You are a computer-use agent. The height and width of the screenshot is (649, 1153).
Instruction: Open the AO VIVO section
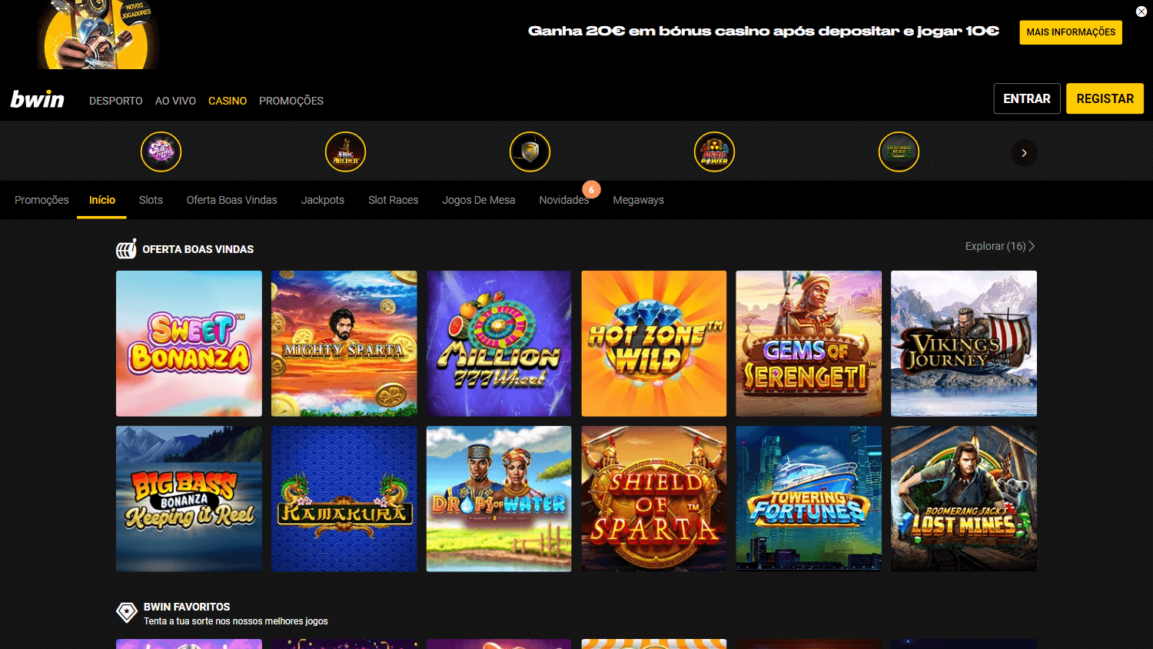(x=175, y=101)
